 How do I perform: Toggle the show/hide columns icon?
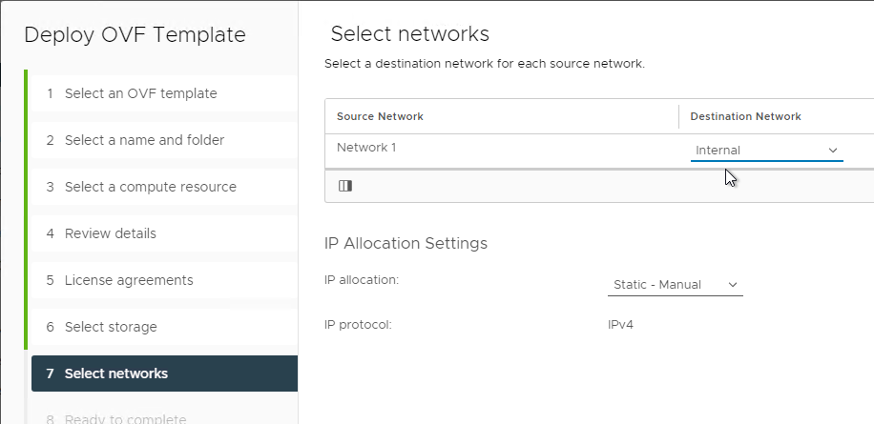point(345,186)
